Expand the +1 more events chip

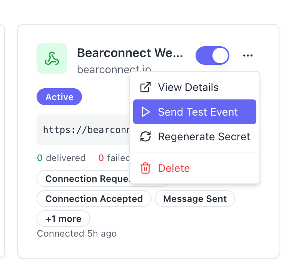63,219
